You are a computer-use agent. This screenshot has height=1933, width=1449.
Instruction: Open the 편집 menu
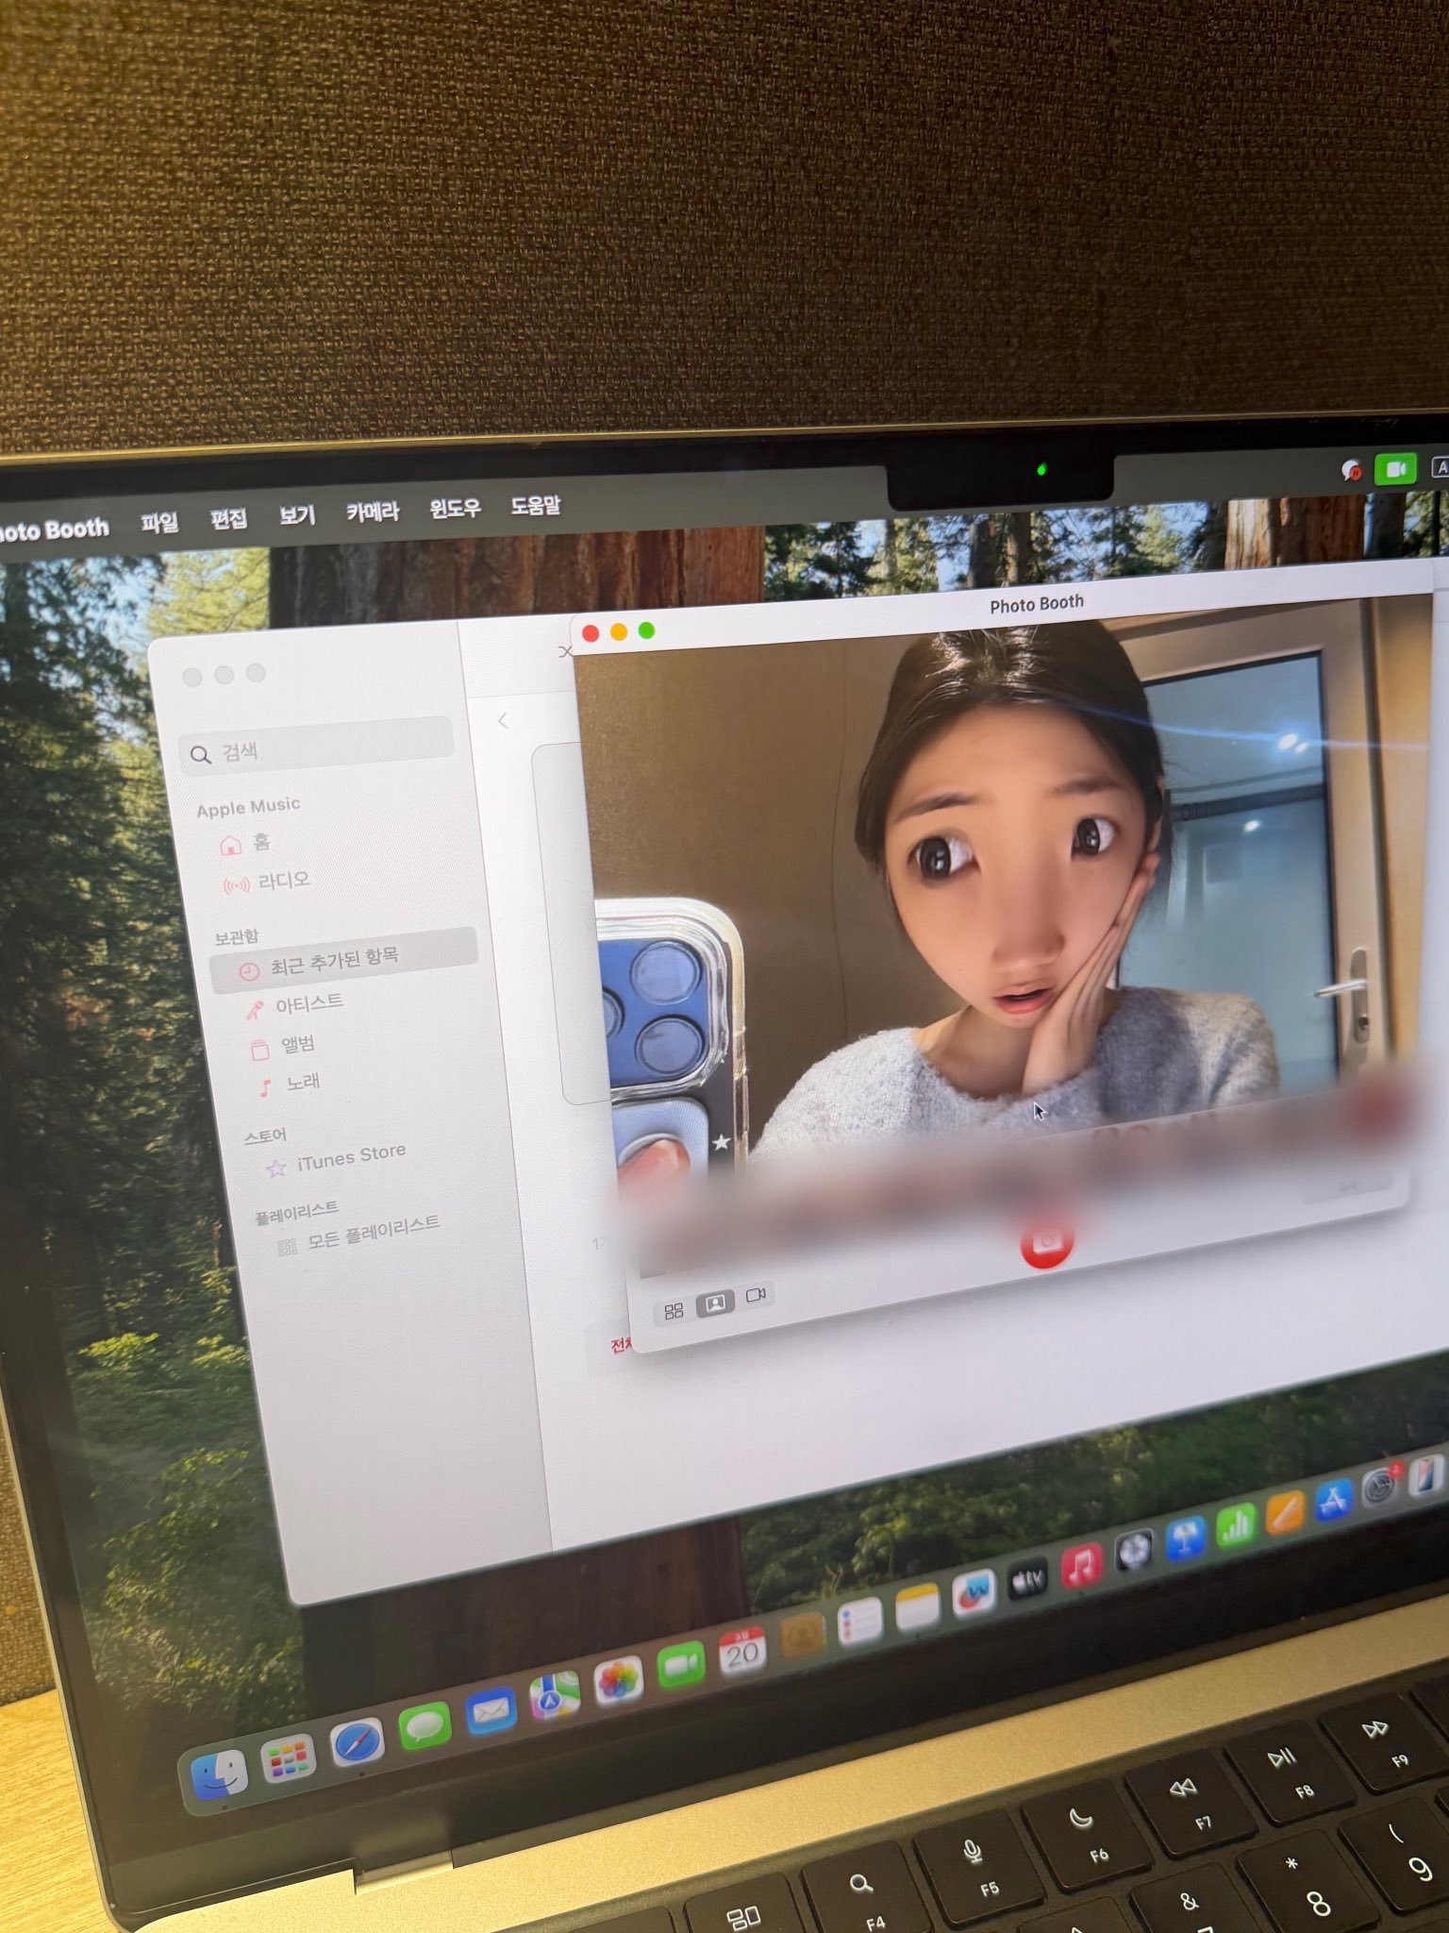pyautogui.click(x=228, y=518)
